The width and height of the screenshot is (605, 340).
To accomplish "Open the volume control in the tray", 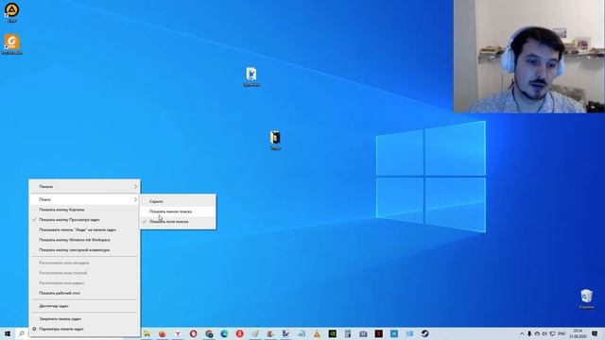I will pyautogui.click(x=544, y=333).
